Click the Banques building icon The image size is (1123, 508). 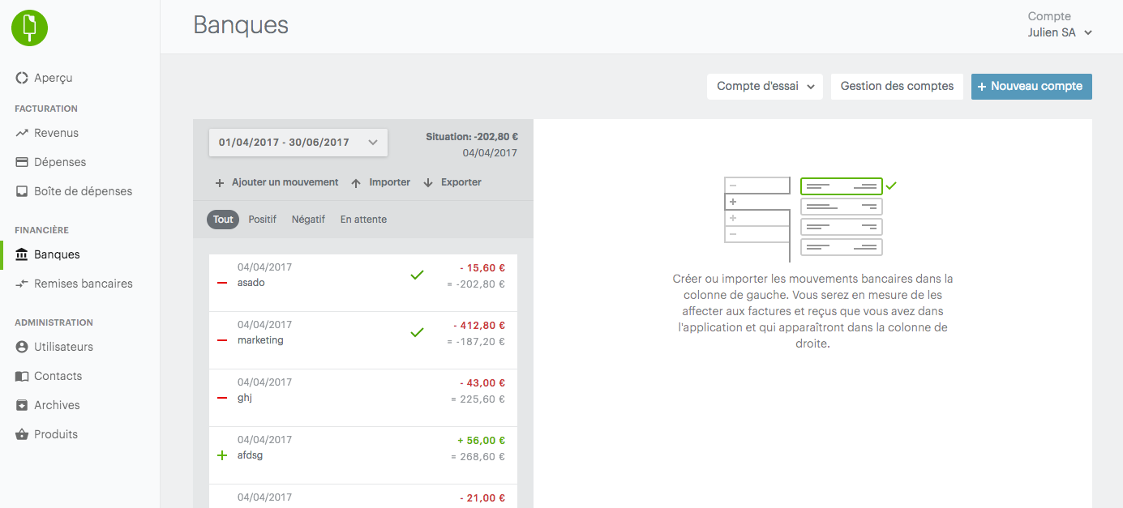(22, 254)
